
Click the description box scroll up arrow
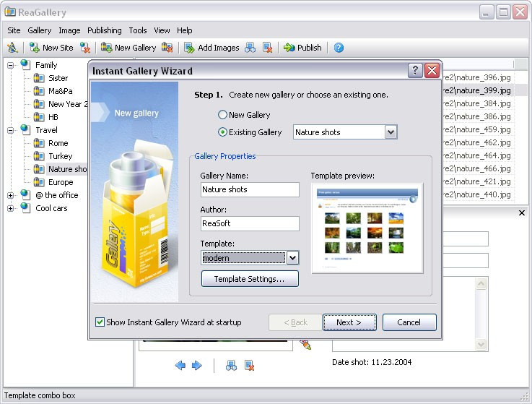point(481,283)
